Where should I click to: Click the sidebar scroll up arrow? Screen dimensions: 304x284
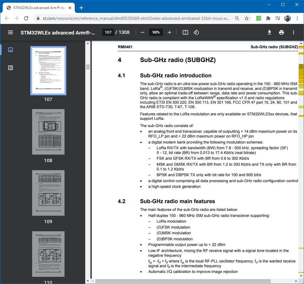[88, 43]
